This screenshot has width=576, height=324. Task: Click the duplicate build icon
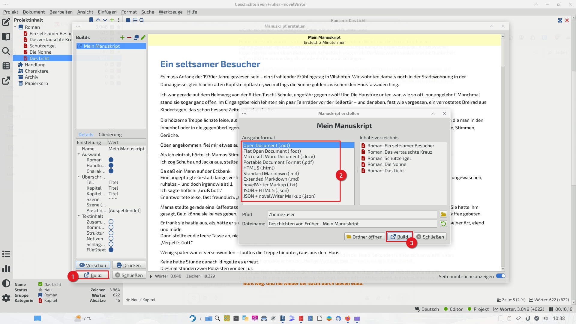click(x=136, y=37)
